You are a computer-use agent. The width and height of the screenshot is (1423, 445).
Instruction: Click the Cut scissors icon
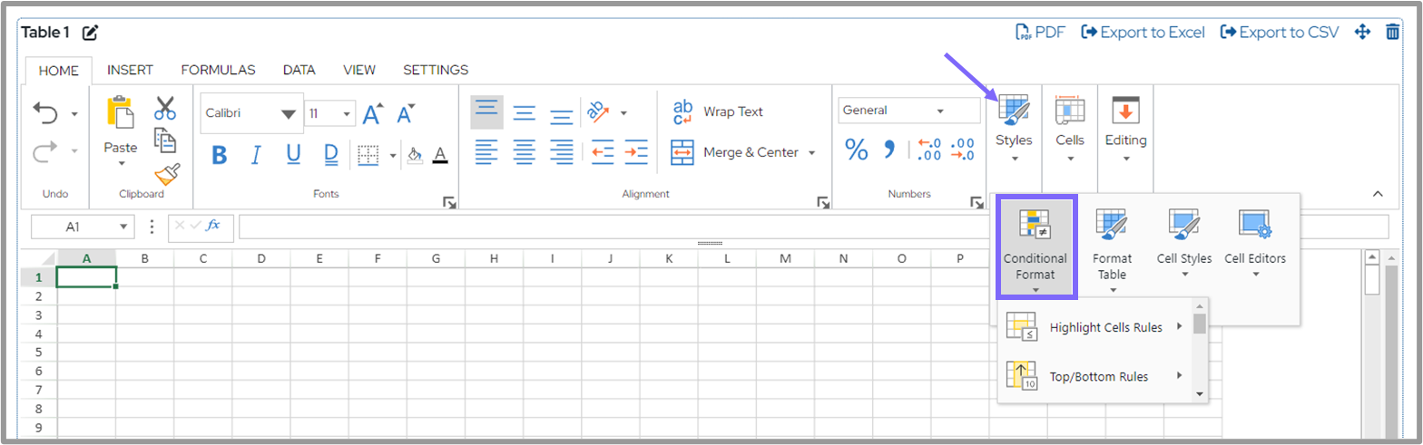coord(164,109)
